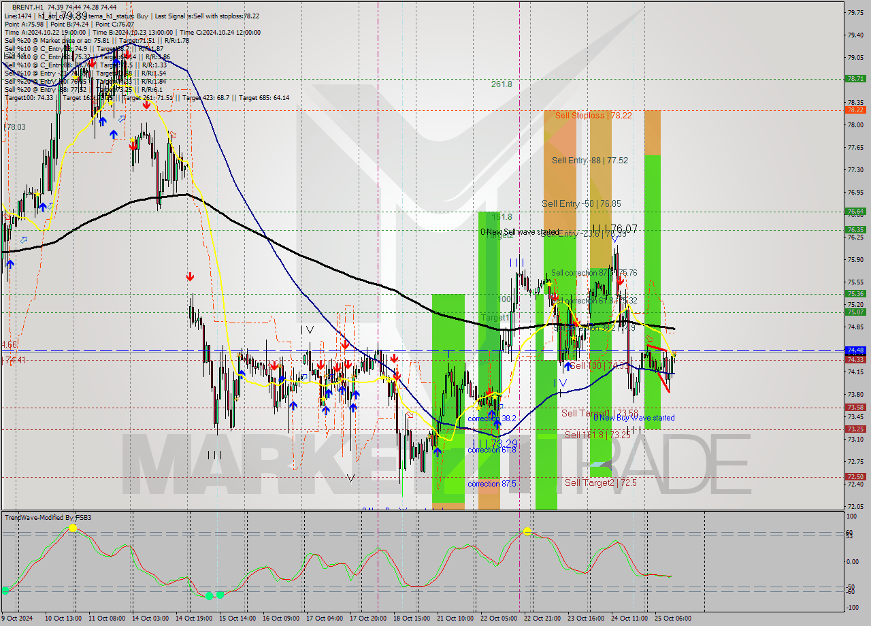Click the '24 Oct 11:00' time axis label
Screen dimensions: 871x626
tap(629, 619)
